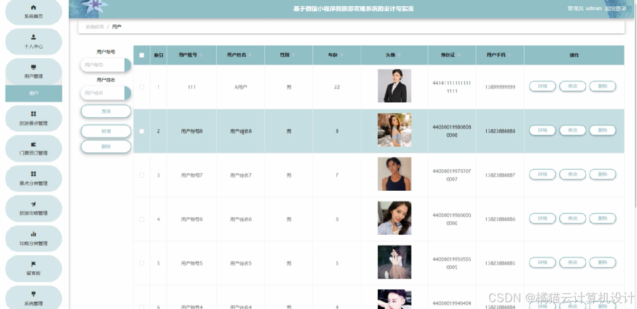The height and width of the screenshot is (309, 637).
Task: Click the 门票预订管理 sidebar icon
Action: click(33, 144)
